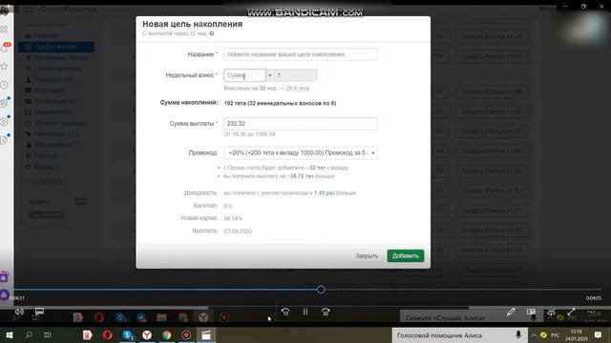Click the weekly contribution Сумма field
Image resolution: width=611 pixels, height=343 pixels.
click(x=244, y=75)
